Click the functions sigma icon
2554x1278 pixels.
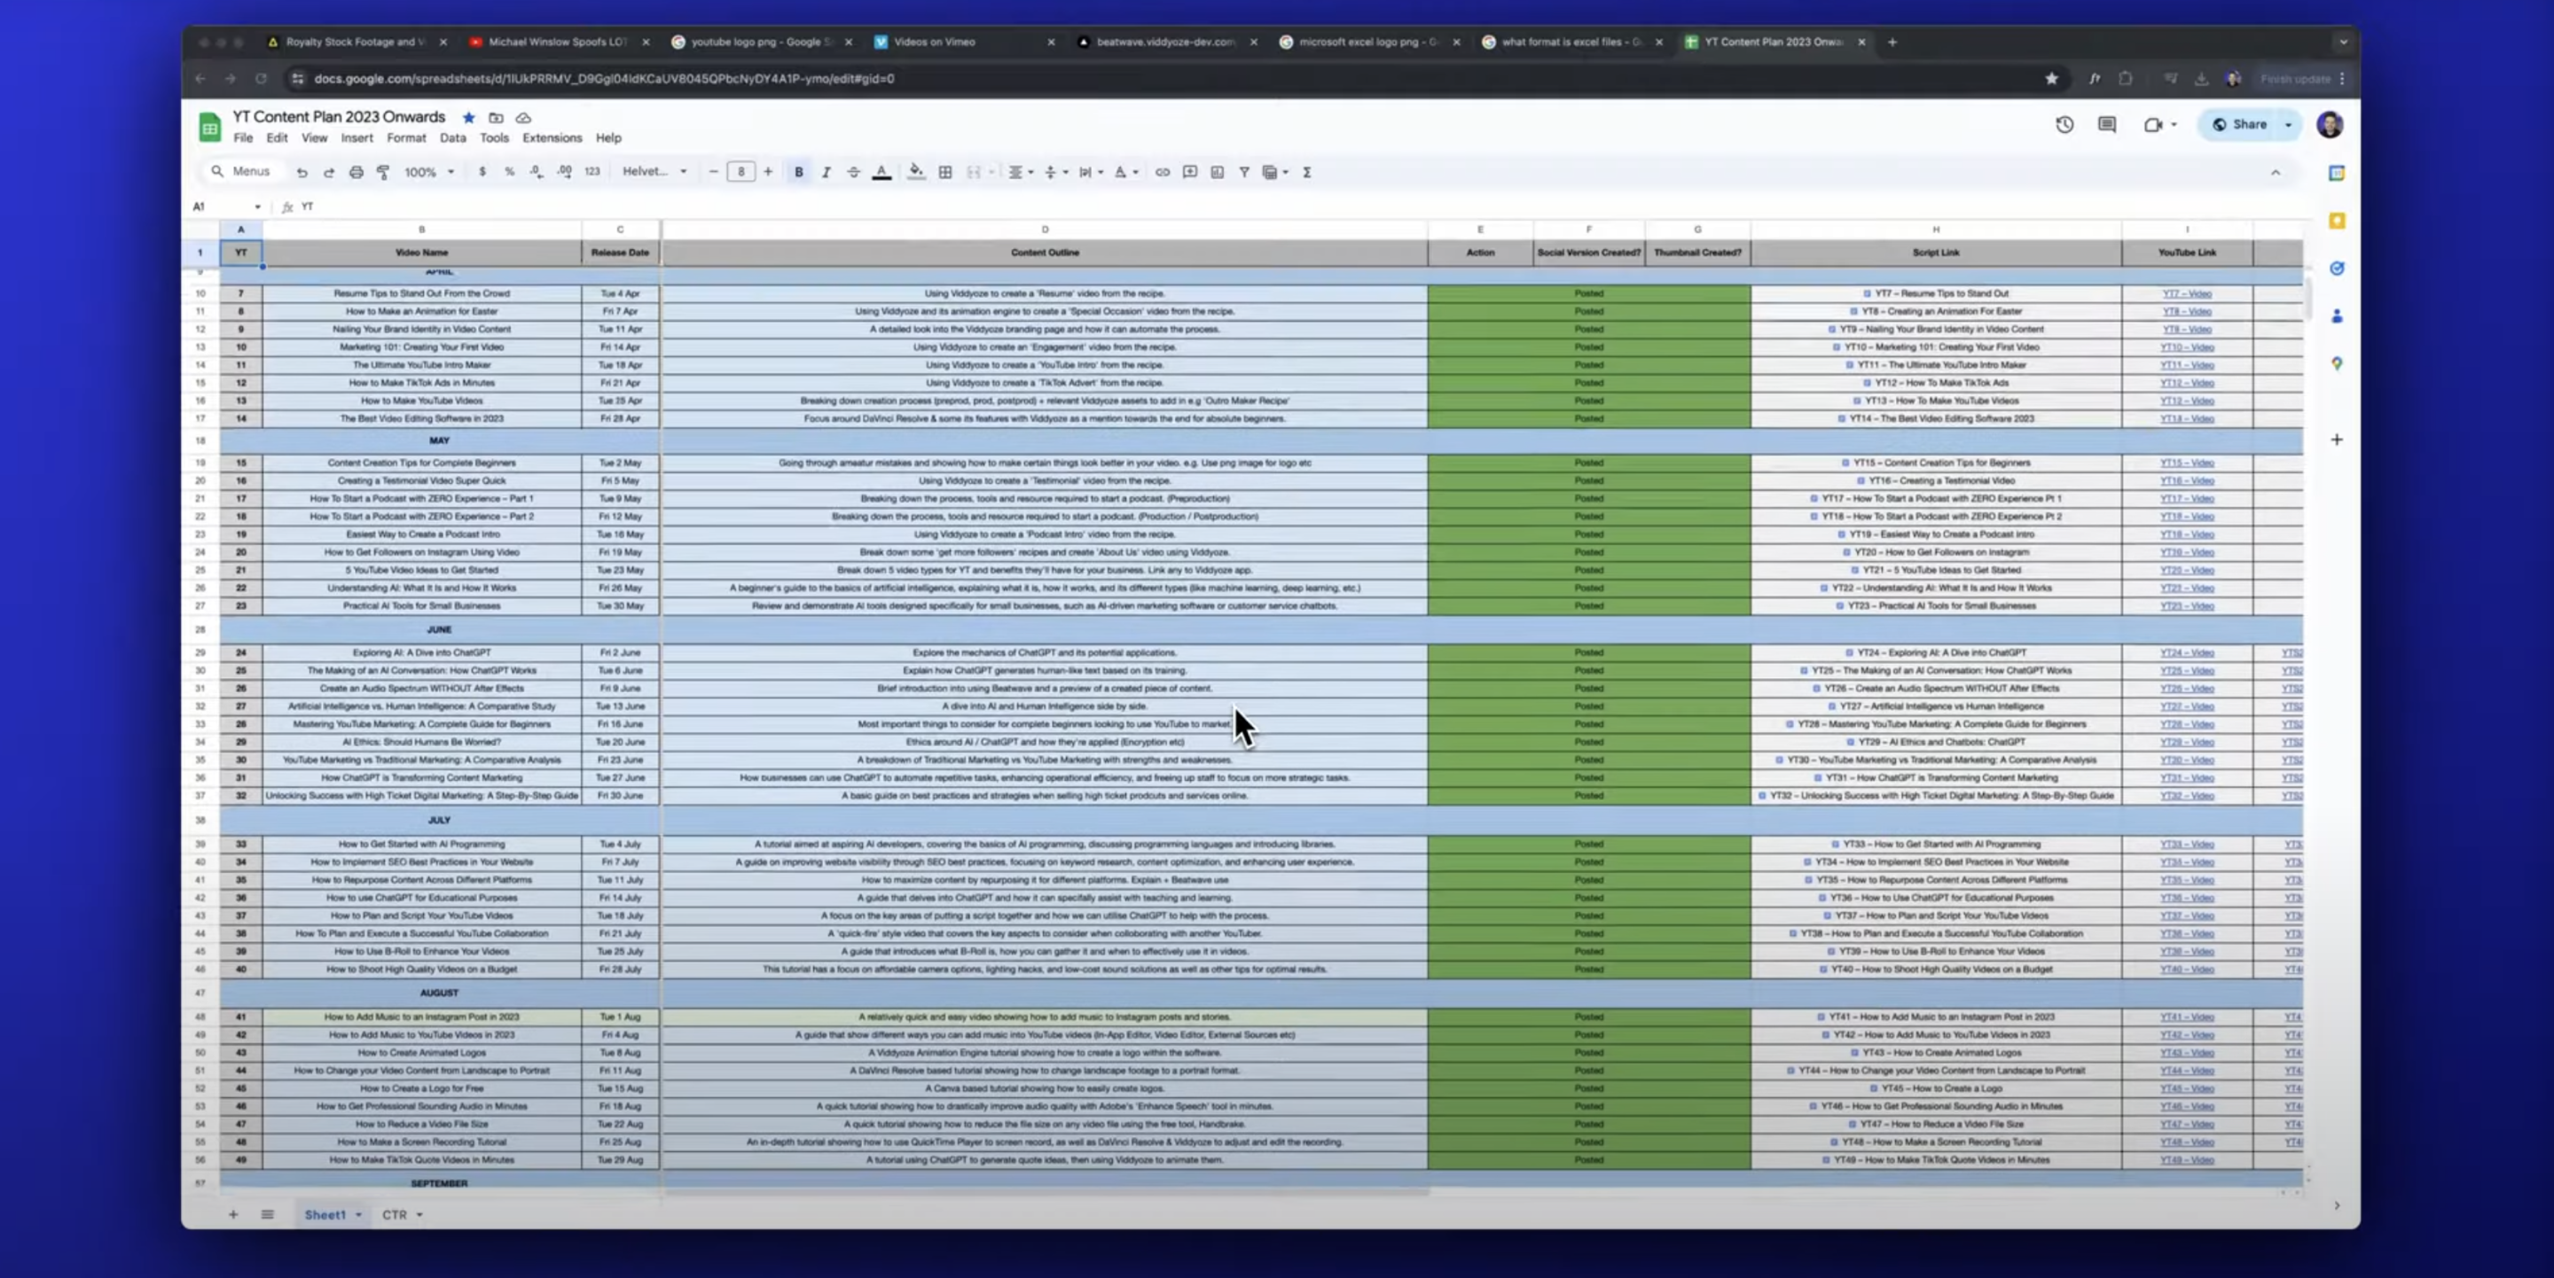(1307, 173)
